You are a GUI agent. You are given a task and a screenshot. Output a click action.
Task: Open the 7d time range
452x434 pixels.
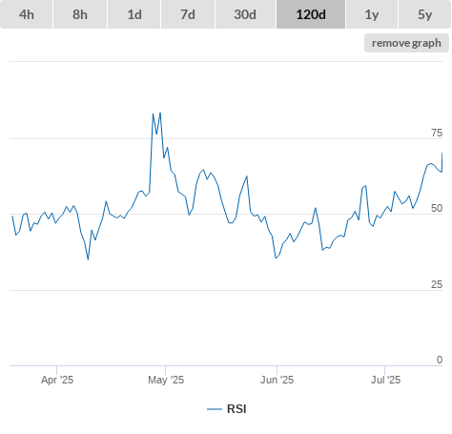tap(188, 14)
